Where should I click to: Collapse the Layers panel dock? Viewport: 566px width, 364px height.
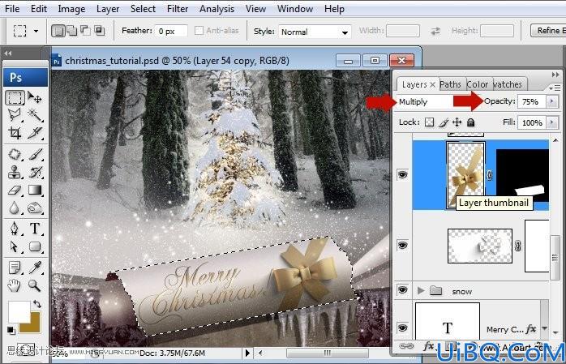pyautogui.click(x=555, y=75)
